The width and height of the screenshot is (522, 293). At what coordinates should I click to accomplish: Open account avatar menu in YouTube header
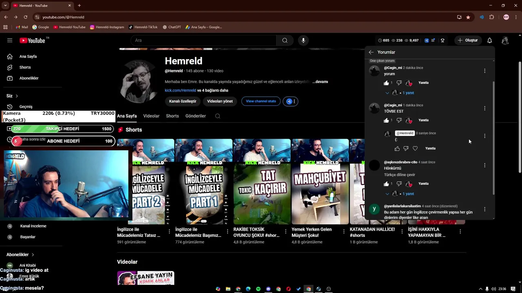coord(505,40)
